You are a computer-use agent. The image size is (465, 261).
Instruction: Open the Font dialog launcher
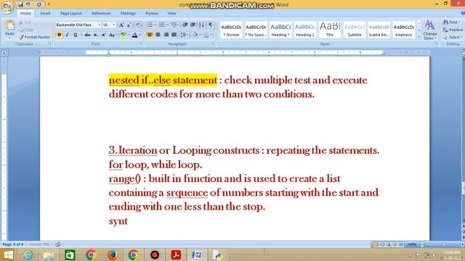click(140, 44)
